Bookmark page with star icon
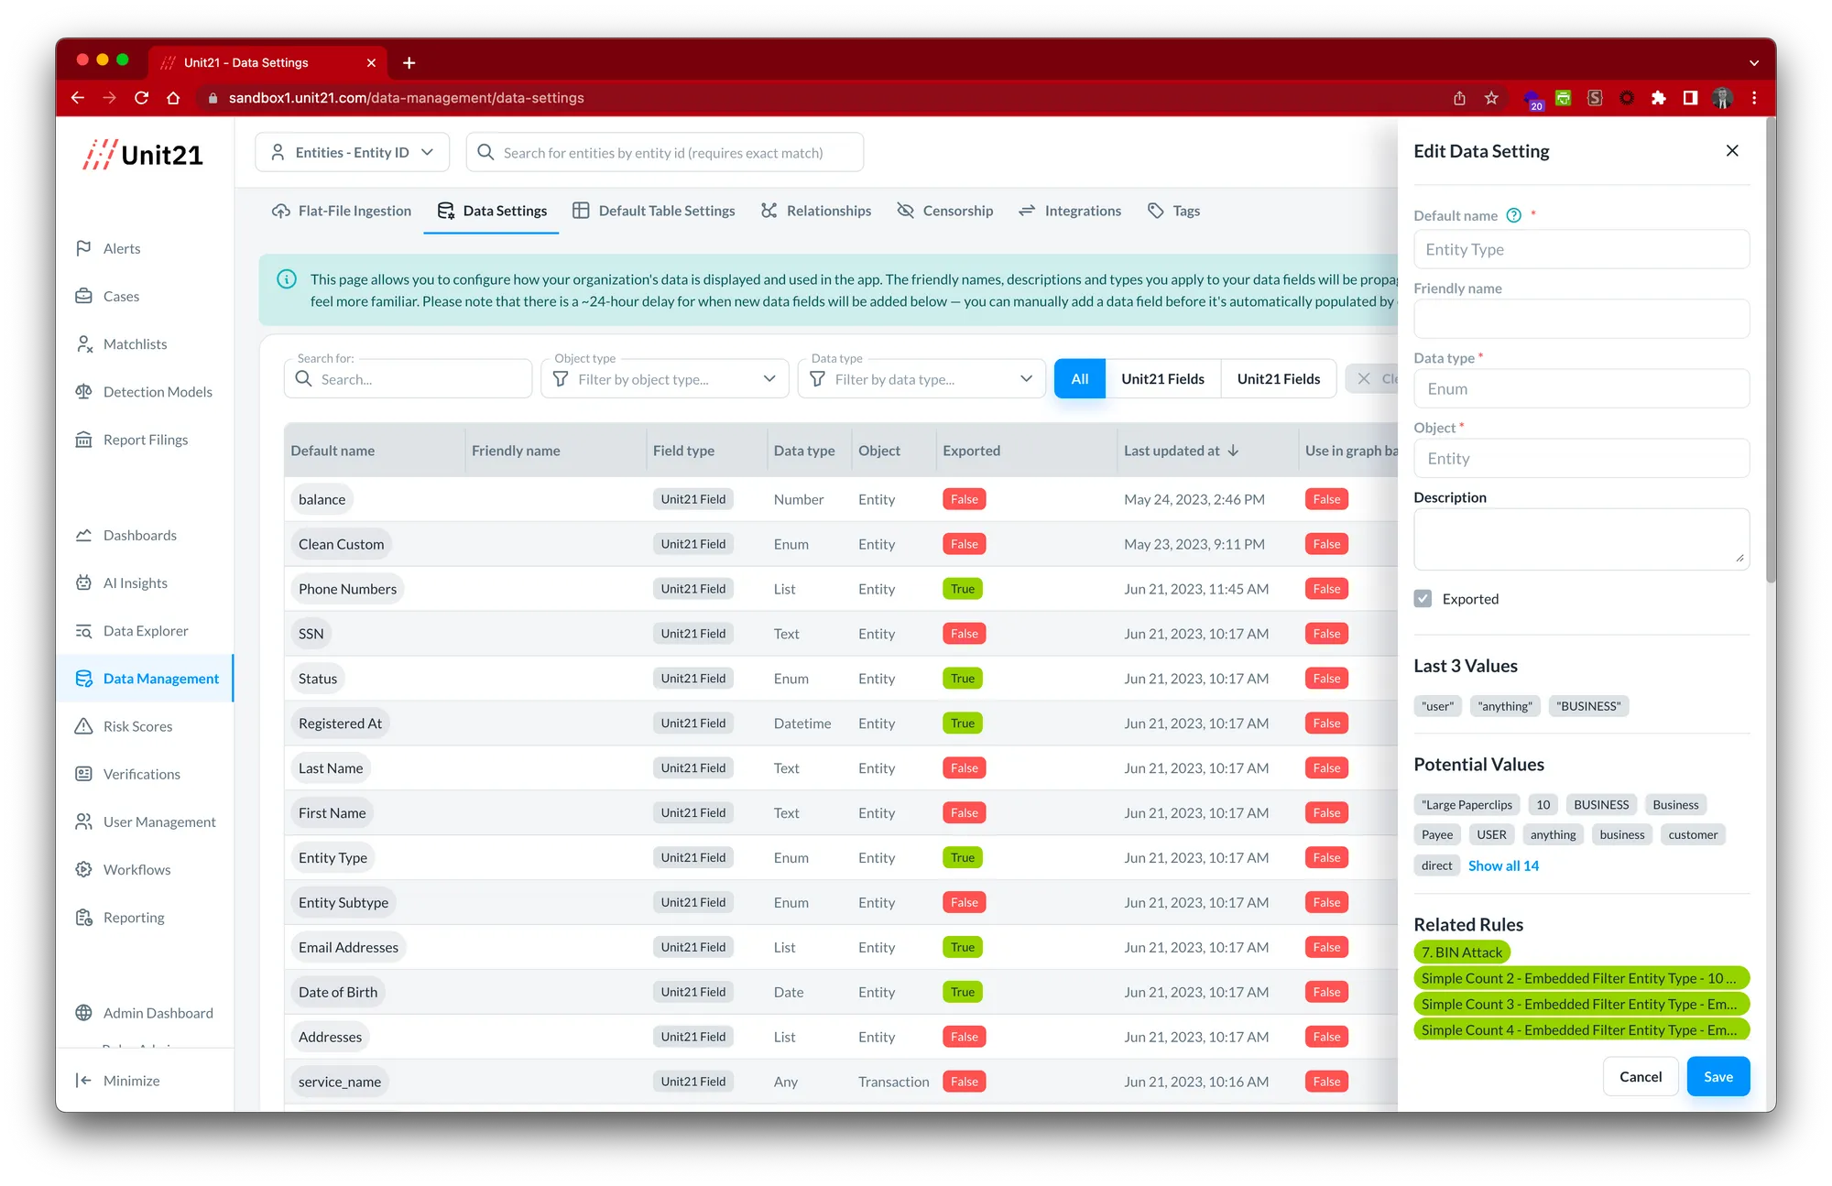 pyautogui.click(x=1491, y=98)
